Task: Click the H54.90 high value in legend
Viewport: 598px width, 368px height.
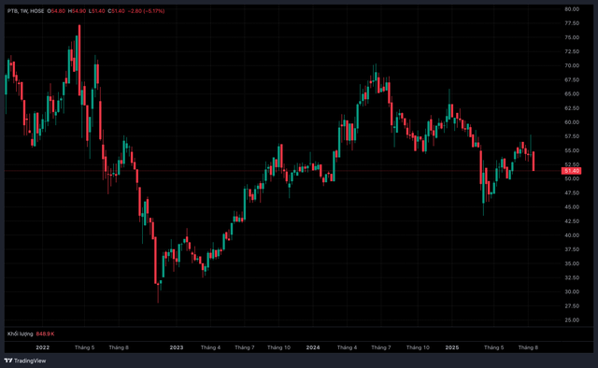Action: tap(77, 11)
